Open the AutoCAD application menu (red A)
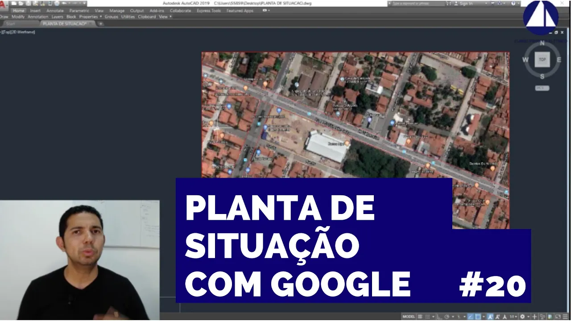Image resolution: width=571 pixels, height=321 pixels. pyautogui.click(x=4, y=4)
